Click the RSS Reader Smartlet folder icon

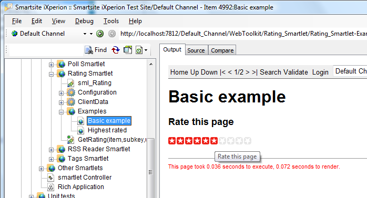61,149
